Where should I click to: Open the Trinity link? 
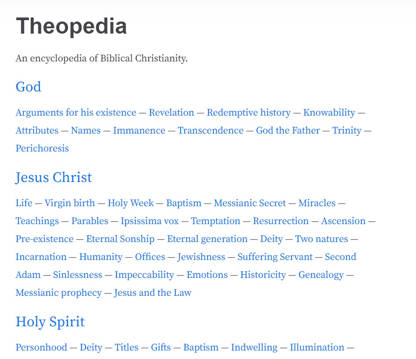tap(347, 130)
